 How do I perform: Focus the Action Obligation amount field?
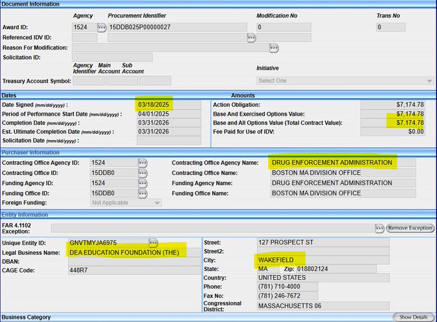pyautogui.click(x=392, y=105)
